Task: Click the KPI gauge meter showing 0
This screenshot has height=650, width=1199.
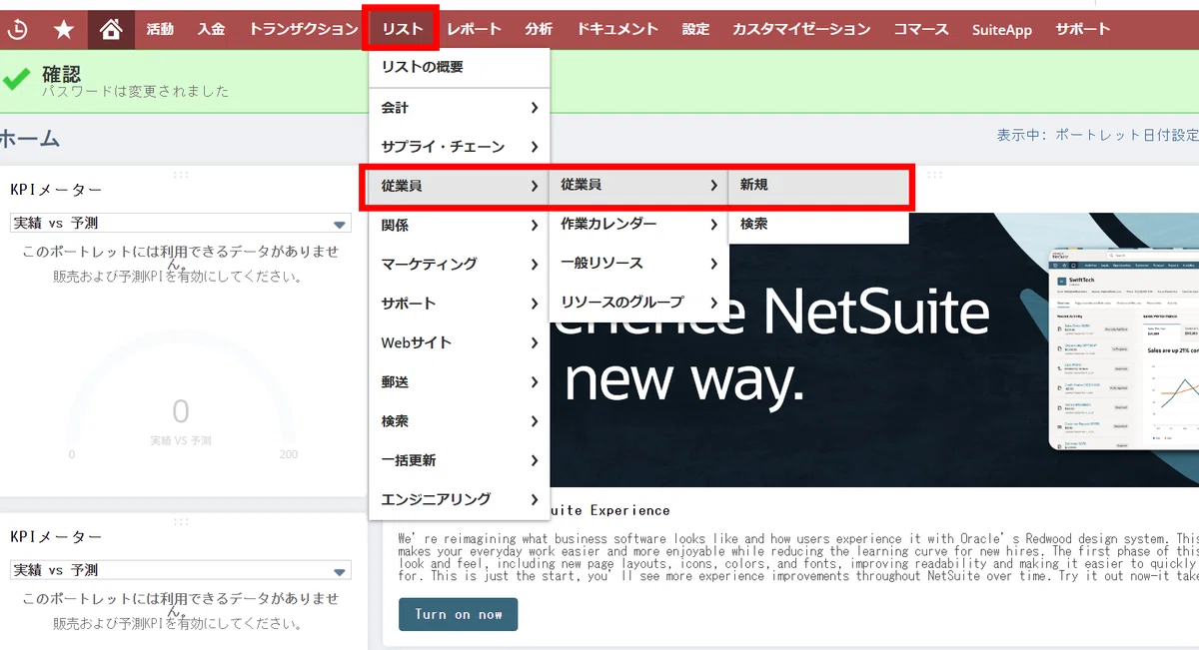Action: coord(181,404)
